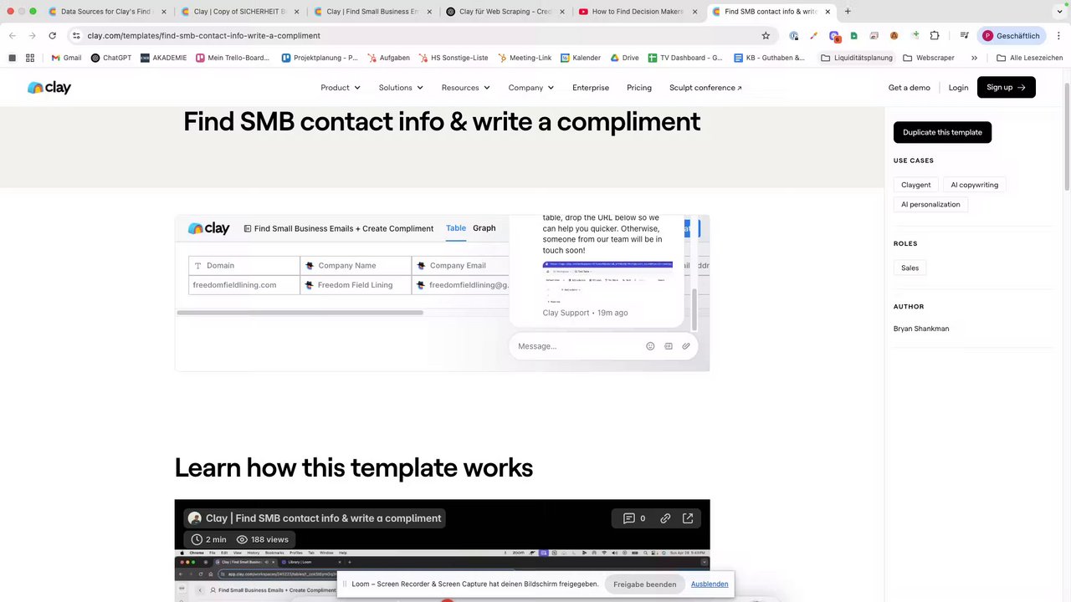The width and height of the screenshot is (1071, 602).
Task: Show hidden bookmarks with the double chevron
Action: tap(974, 58)
